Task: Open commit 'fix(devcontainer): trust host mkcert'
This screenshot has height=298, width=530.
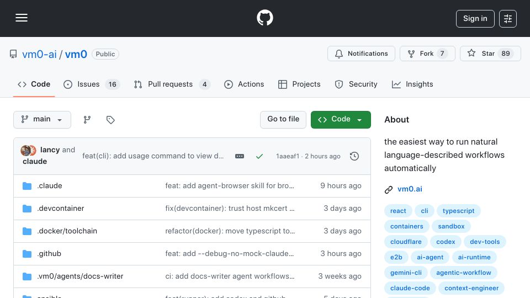Action: (230, 209)
